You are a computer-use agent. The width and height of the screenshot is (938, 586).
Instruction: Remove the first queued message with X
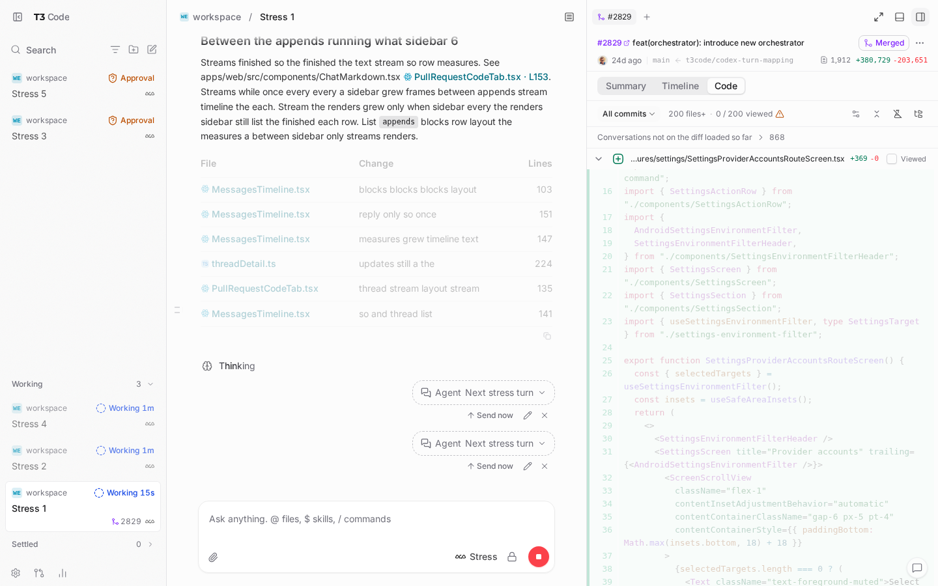545,415
